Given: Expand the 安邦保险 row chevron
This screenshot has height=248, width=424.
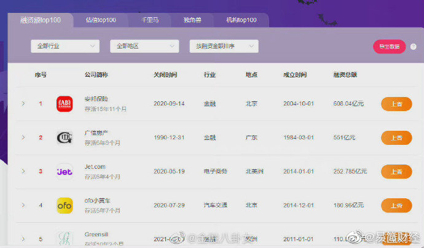Looking at the screenshot, I should tap(23, 104).
